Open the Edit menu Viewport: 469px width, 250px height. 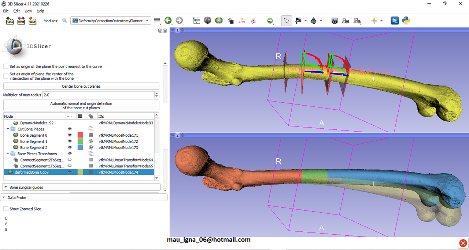[x=16, y=11]
